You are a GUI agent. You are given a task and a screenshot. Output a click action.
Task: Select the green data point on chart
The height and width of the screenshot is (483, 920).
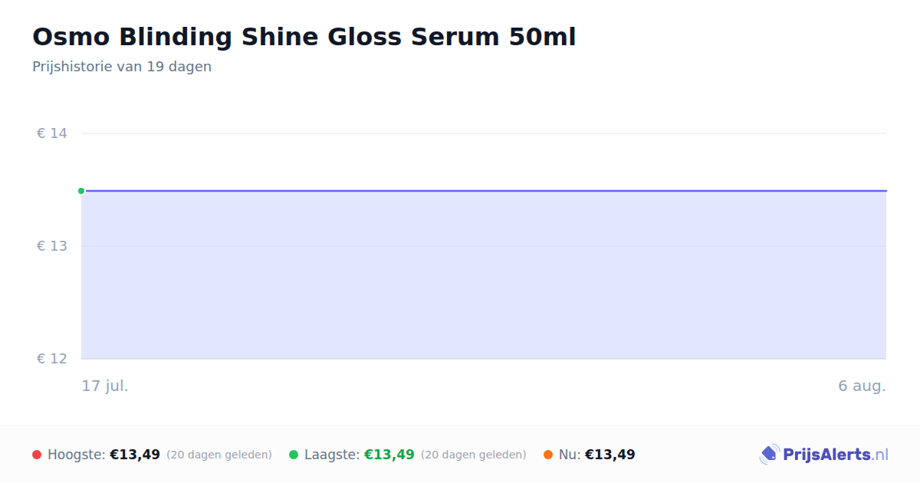coord(81,191)
